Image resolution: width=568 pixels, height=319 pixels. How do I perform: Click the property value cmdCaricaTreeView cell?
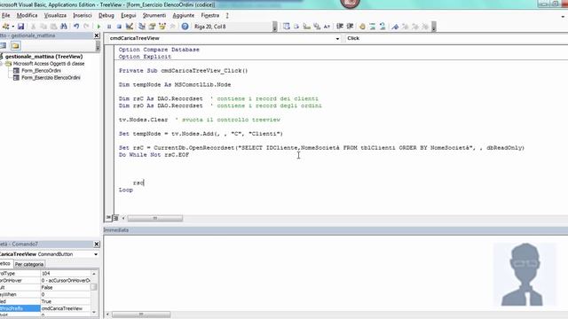coord(65,308)
